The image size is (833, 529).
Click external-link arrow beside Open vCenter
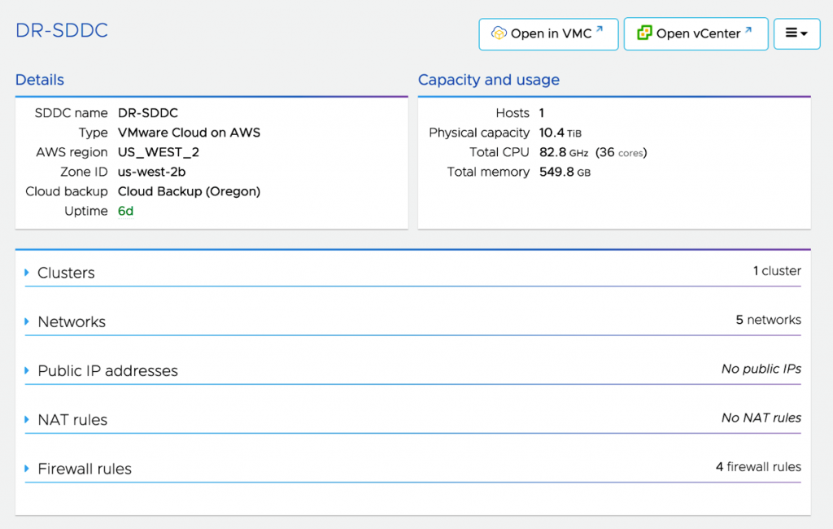pyautogui.click(x=748, y=30)
